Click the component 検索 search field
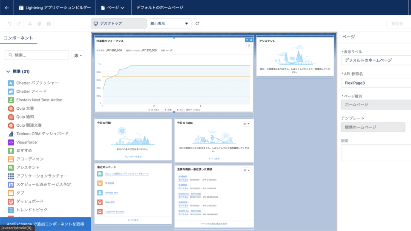The width and height of the screenshot is (411, 231). coord(37,55)
